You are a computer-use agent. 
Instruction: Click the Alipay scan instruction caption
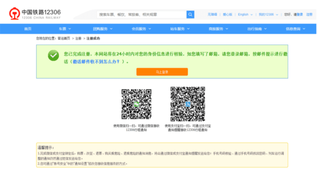[188, 128]
